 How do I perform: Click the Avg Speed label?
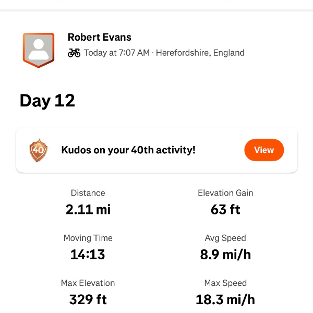(x=225, y=238)
